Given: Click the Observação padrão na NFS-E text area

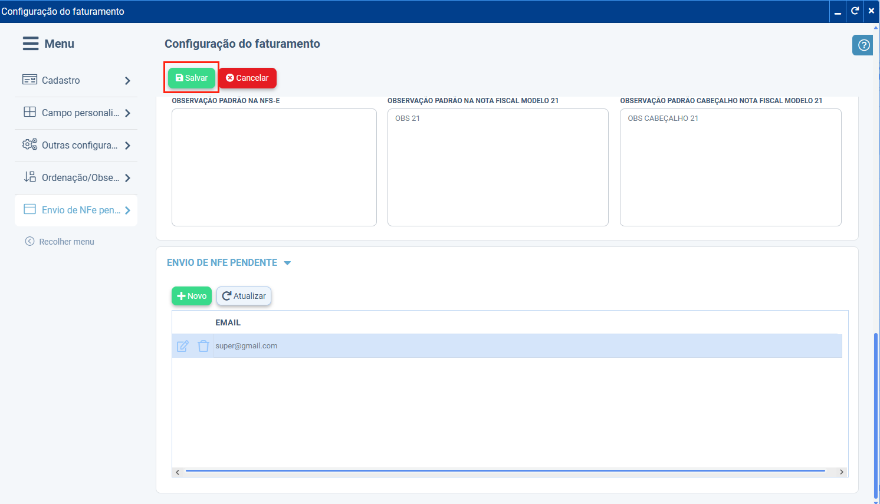Looking at the screenshot, I should [x=274, y=167].
